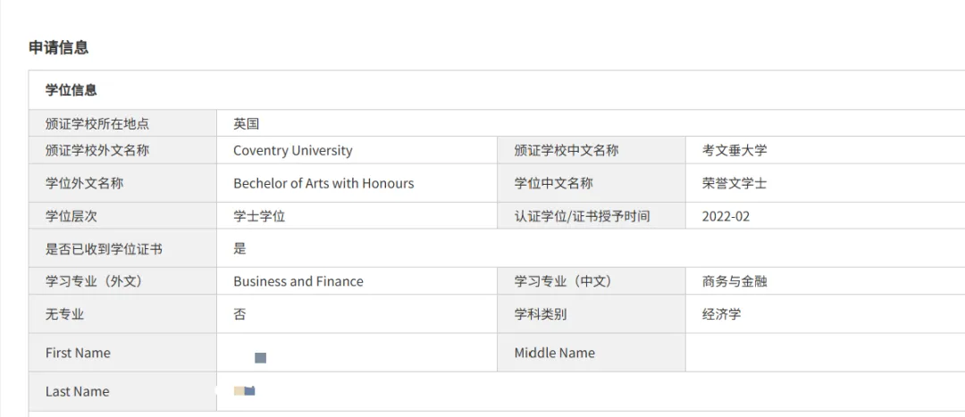This screenshot has width=965, height=417.
Task: Click the 颁证学校所在地点 label cell
Action: 122,123
